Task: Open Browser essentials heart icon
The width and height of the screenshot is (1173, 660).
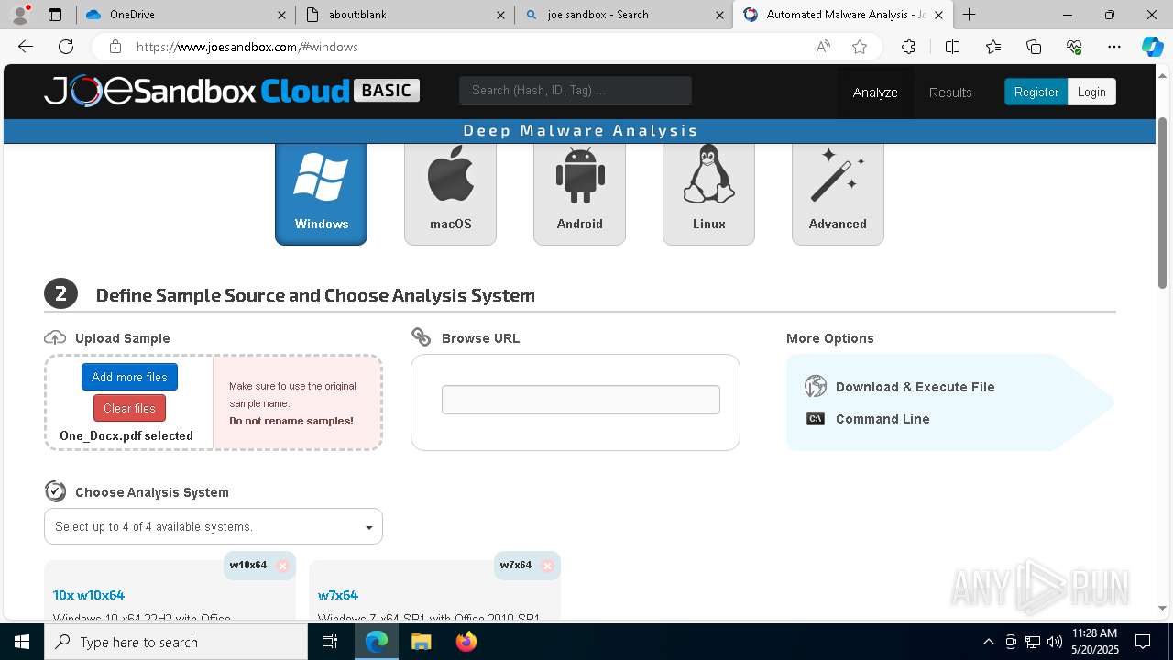Action: pyautogui.click(x=1074, y=47)
